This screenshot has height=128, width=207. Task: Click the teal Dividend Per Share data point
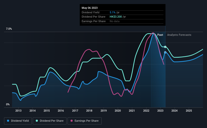(x=165, y=47)
